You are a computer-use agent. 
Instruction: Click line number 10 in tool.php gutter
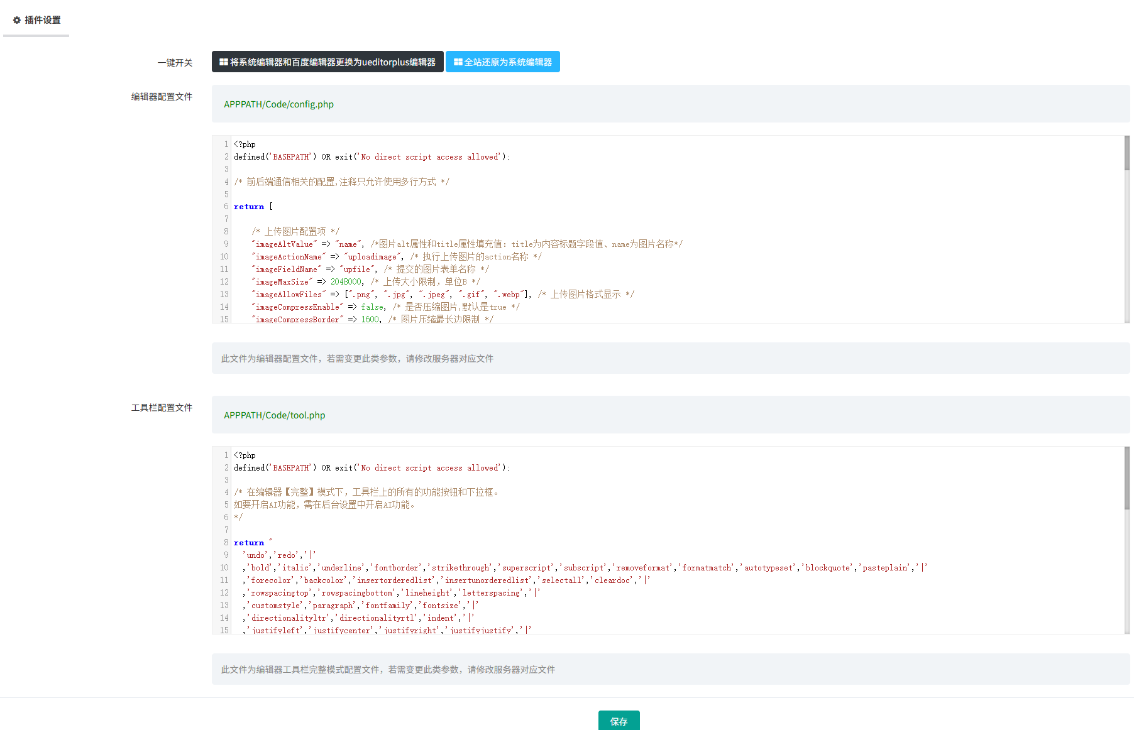click(224, 568)
